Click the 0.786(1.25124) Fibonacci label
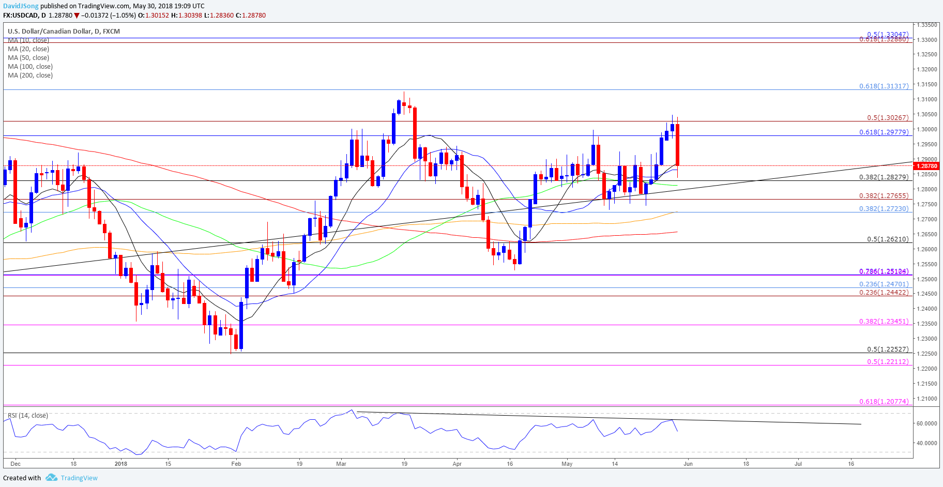This screenshot has width=943, height=487. [884, 271]
